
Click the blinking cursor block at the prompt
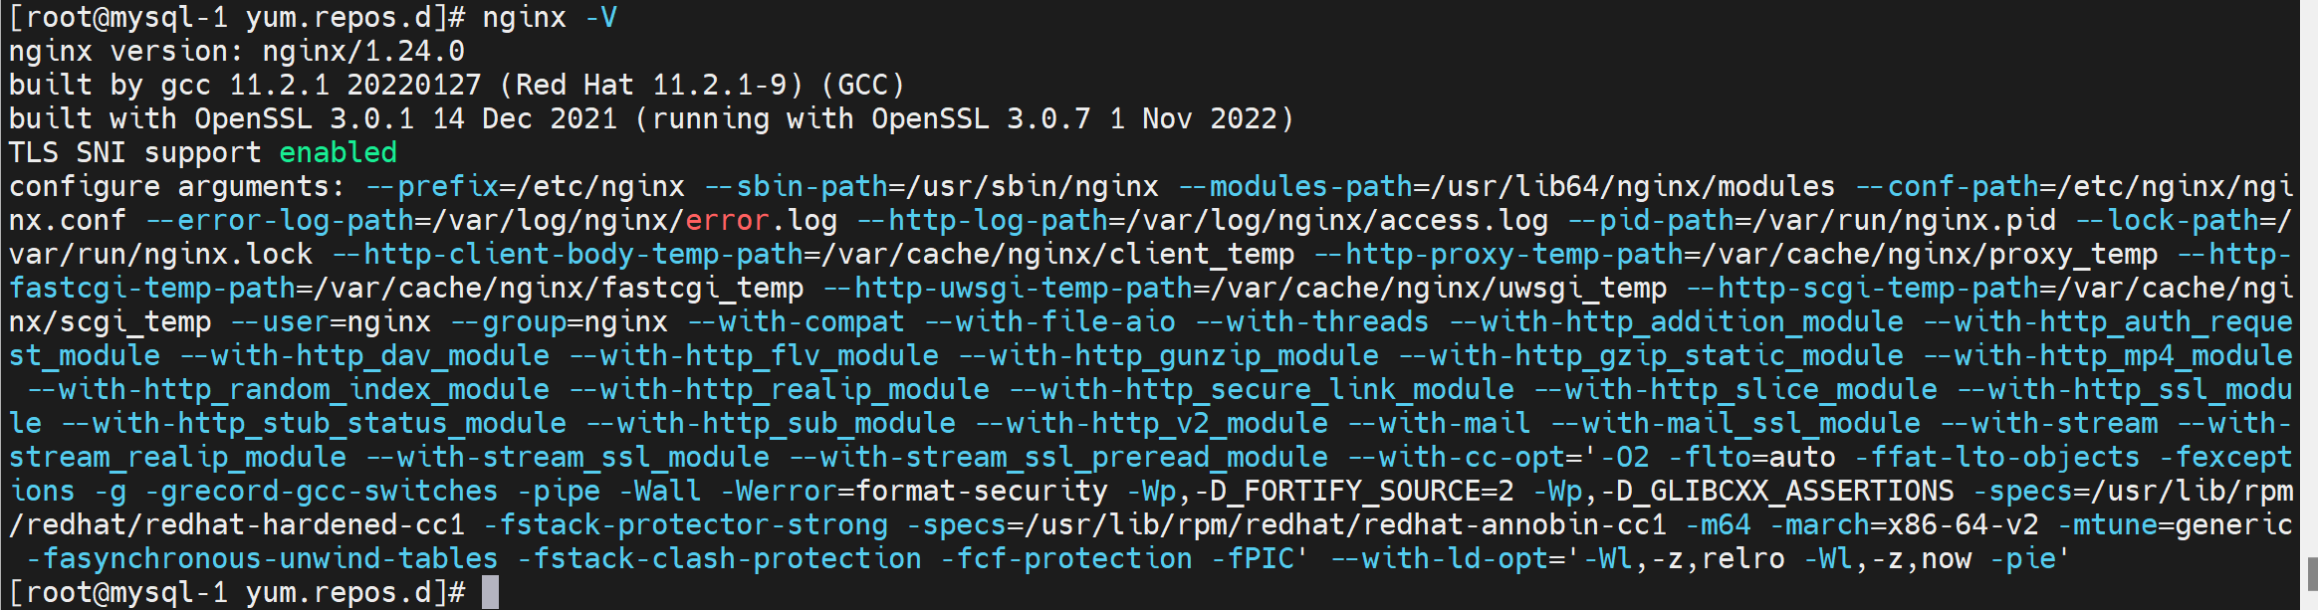tap(490, 592)
